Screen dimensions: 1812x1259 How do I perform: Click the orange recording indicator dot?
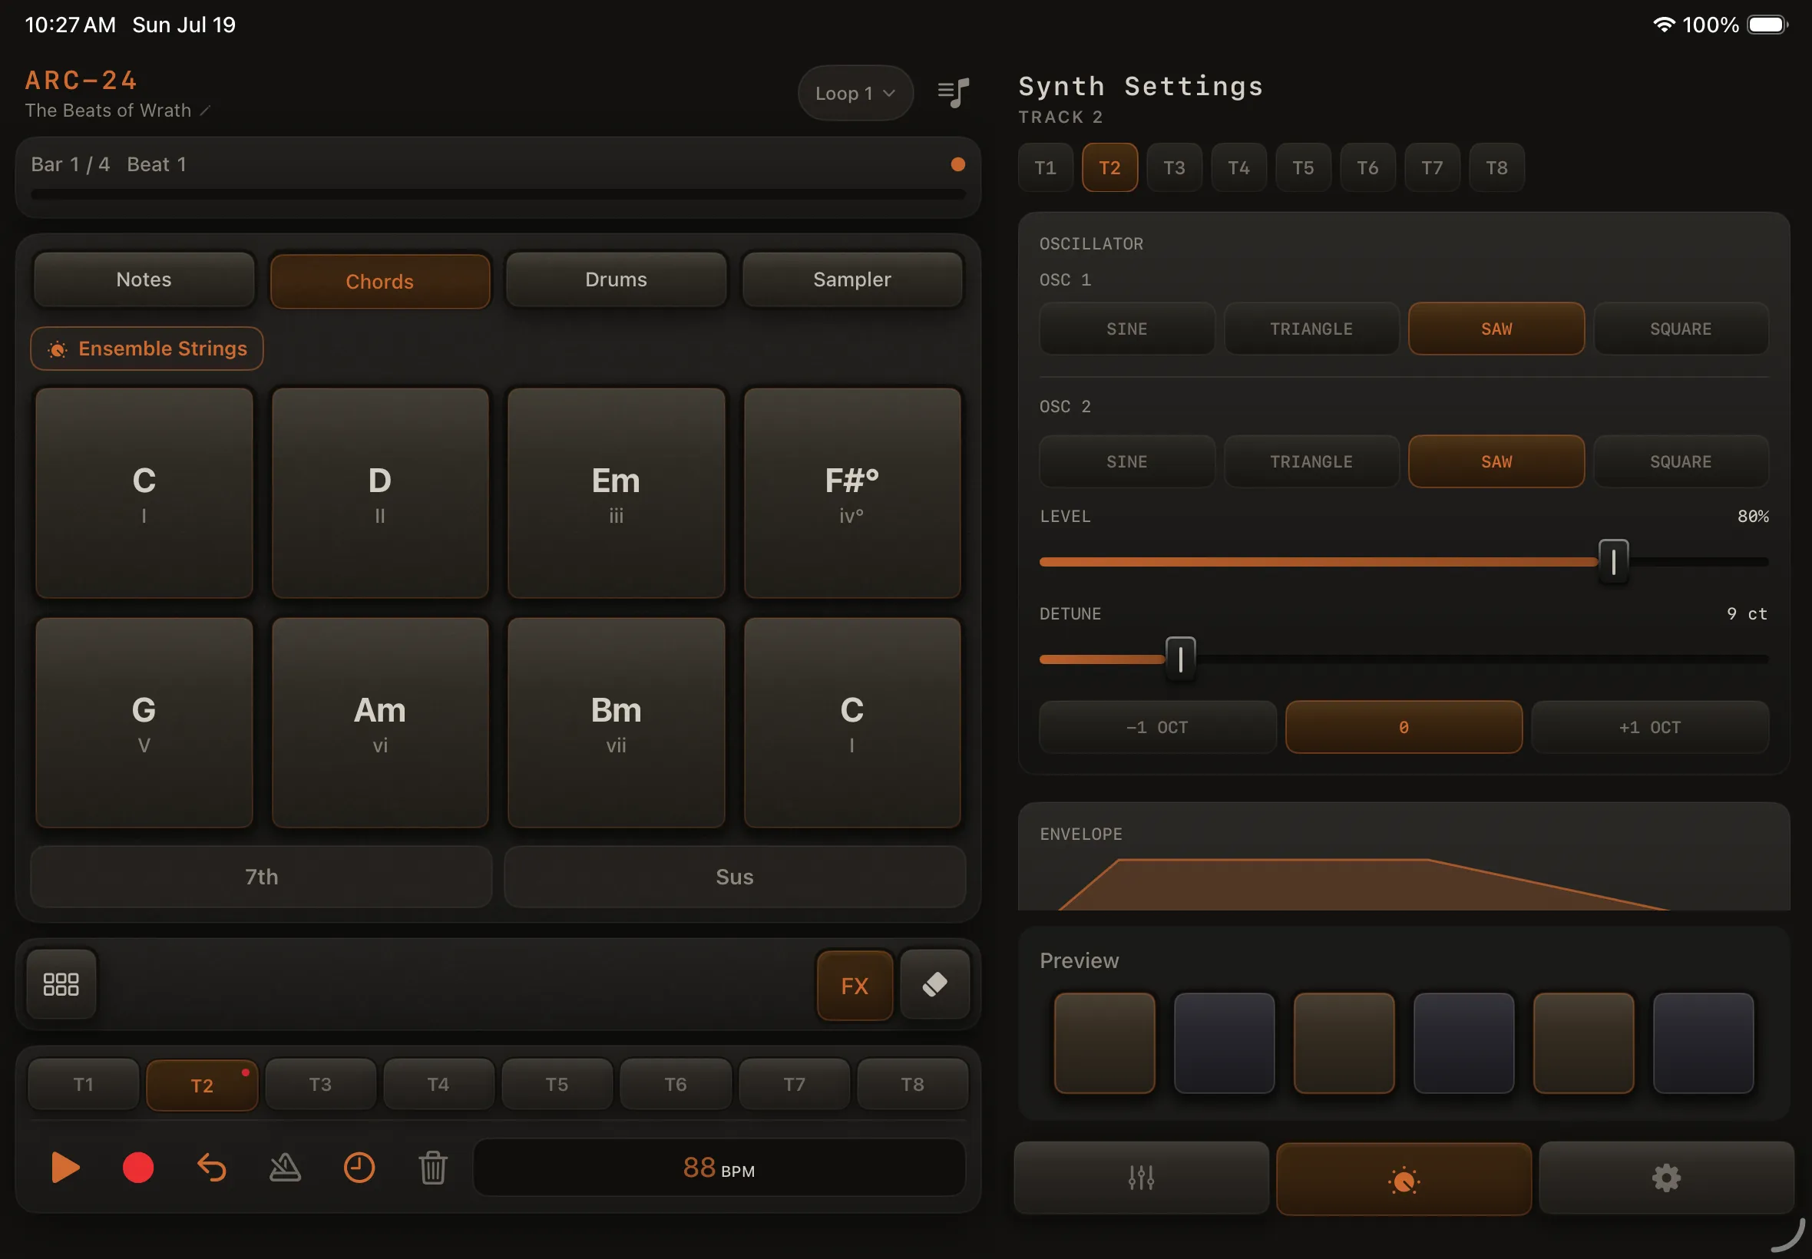click(957, 165)
